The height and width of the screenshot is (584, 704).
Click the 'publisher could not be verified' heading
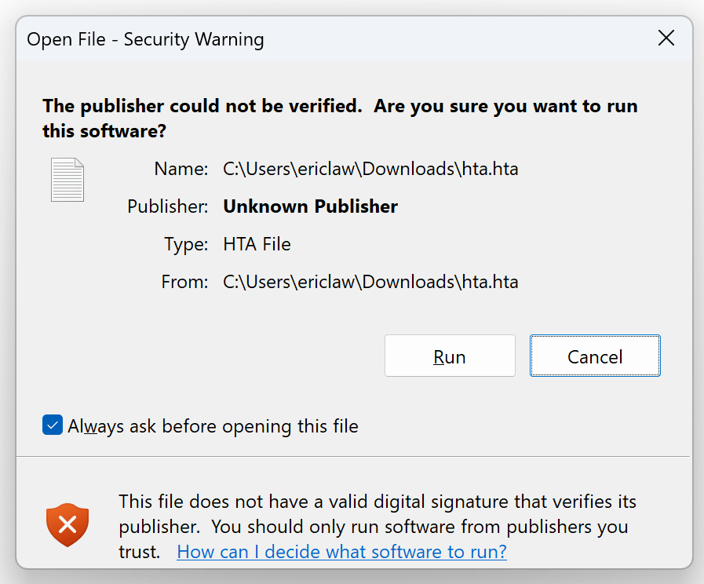coord(339,119)
